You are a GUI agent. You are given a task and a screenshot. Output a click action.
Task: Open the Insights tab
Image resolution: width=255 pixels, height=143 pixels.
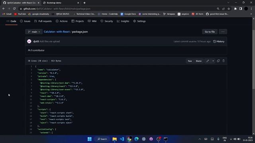[x=123, y=21]
